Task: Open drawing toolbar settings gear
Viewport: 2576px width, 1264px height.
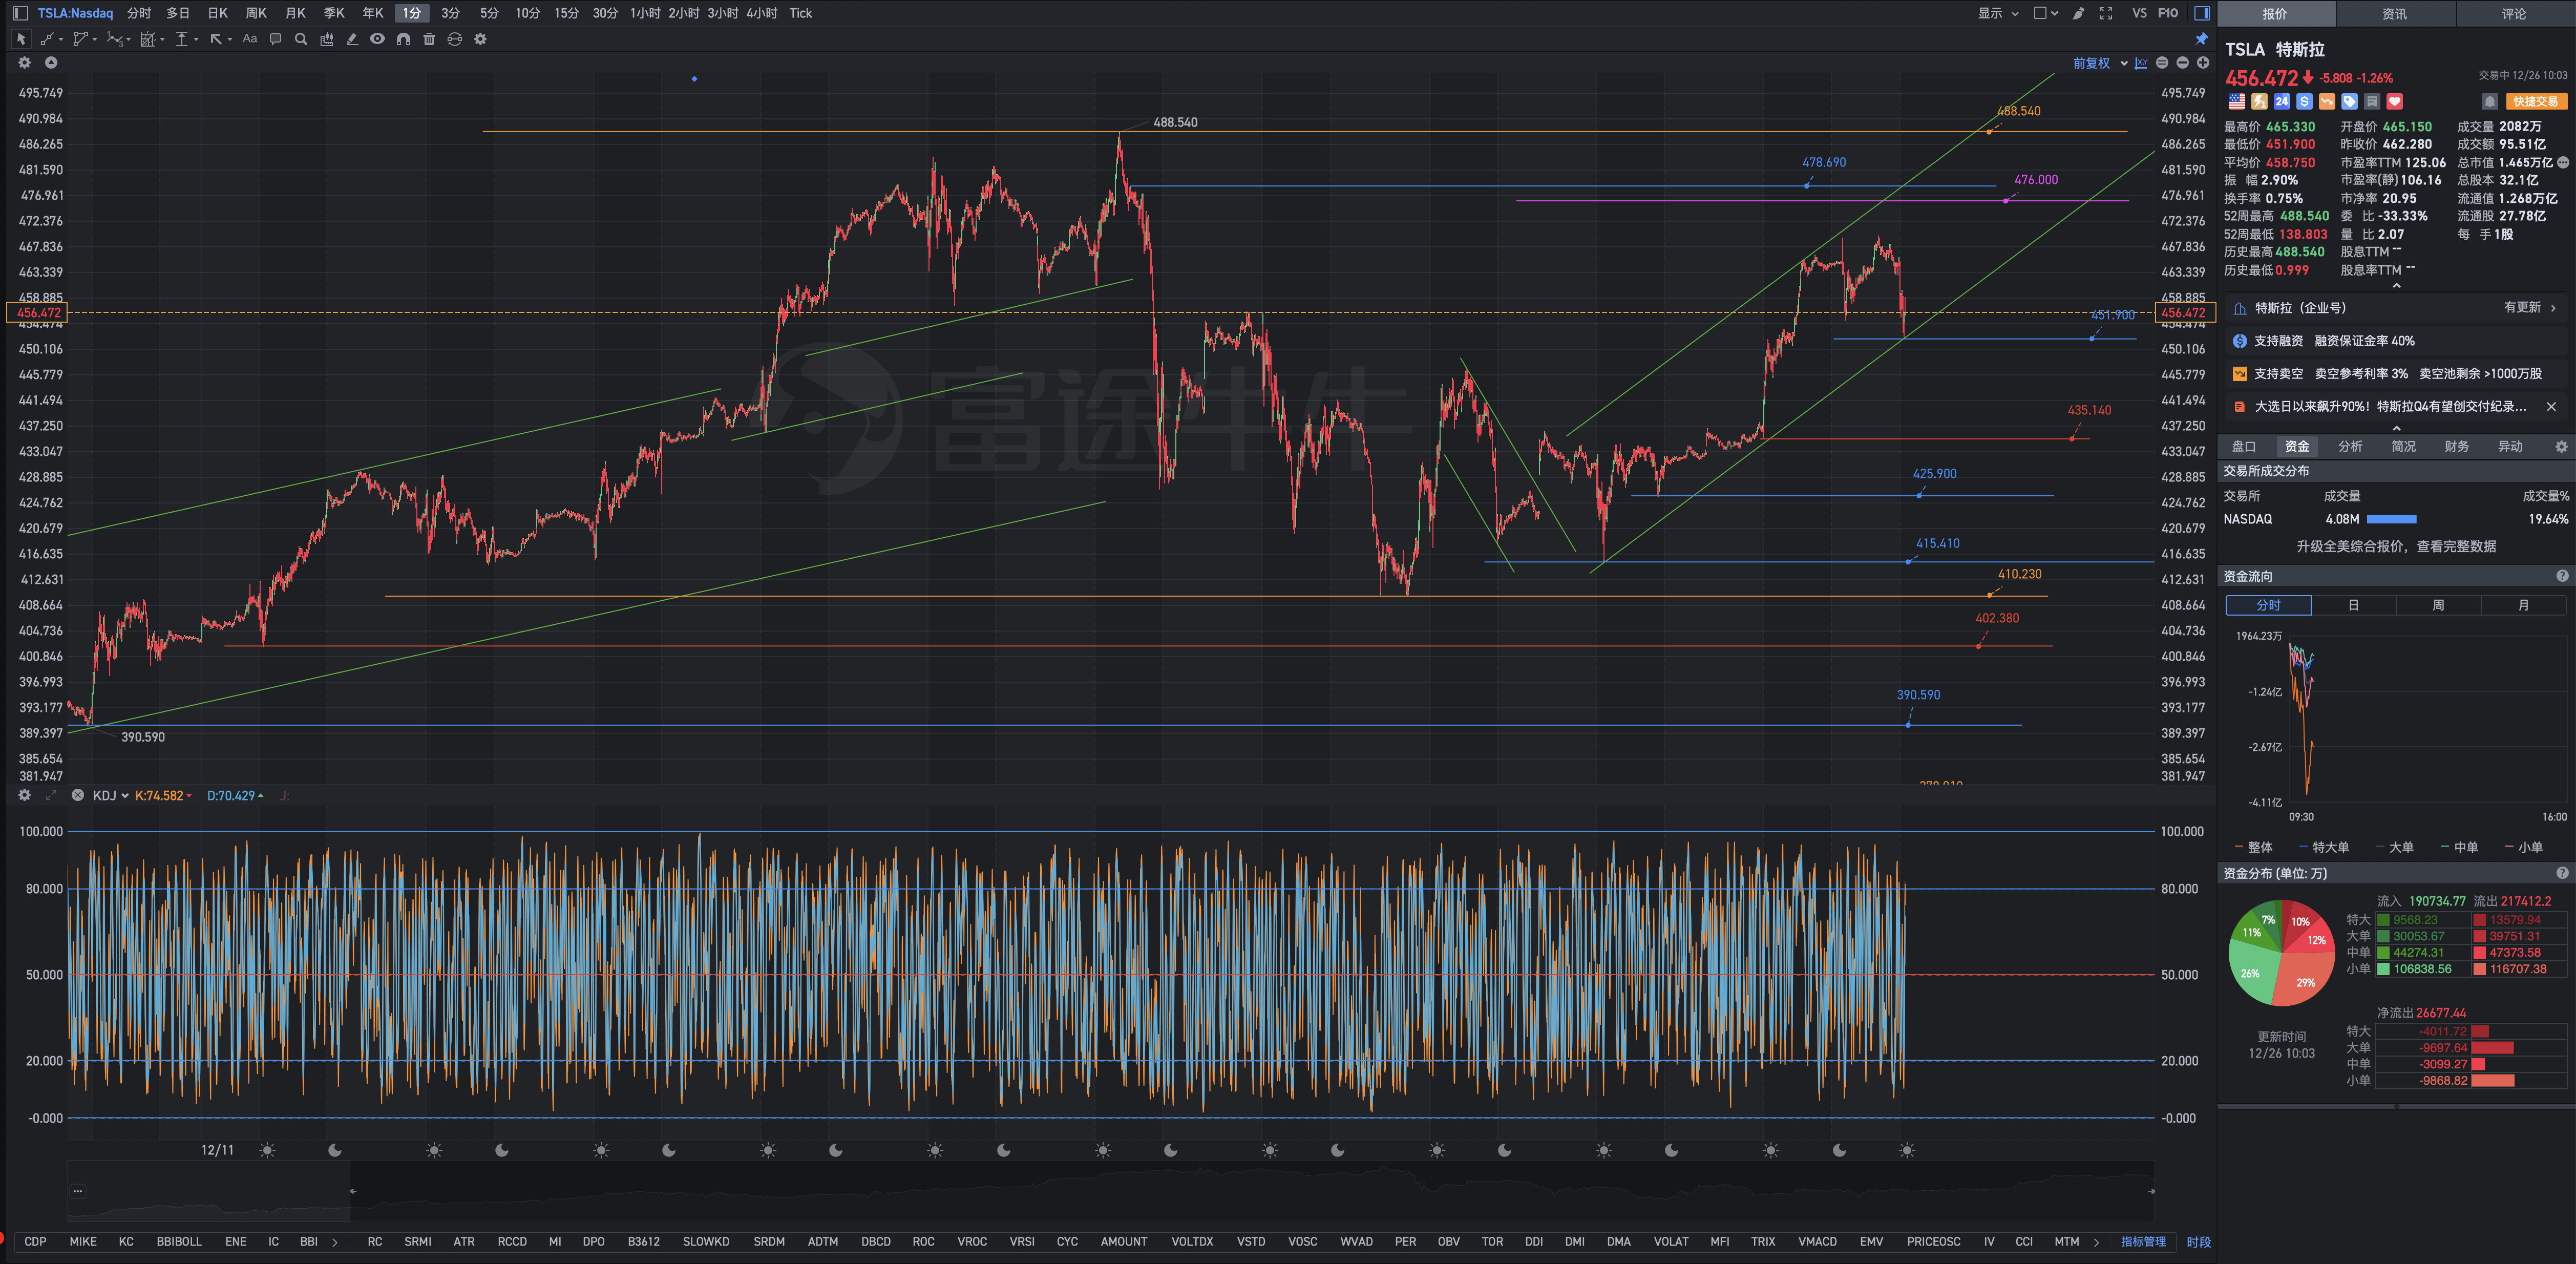Action: pos(480,39)
